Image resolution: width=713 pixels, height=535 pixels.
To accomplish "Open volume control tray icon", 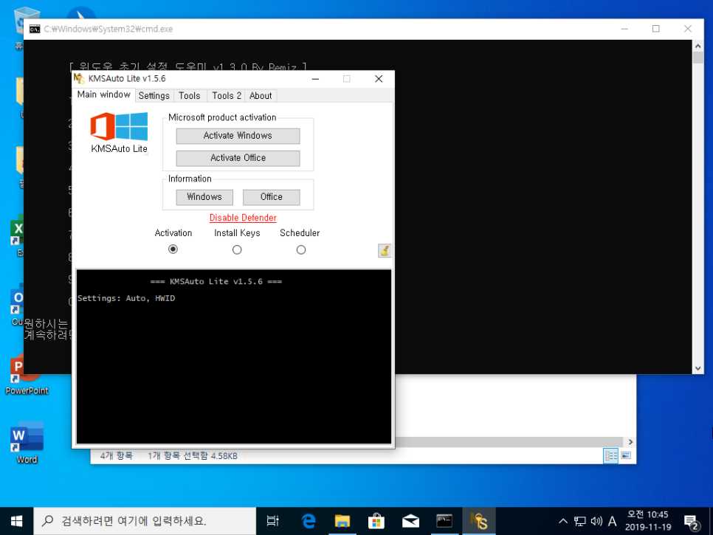I will [x=596, y=522].
